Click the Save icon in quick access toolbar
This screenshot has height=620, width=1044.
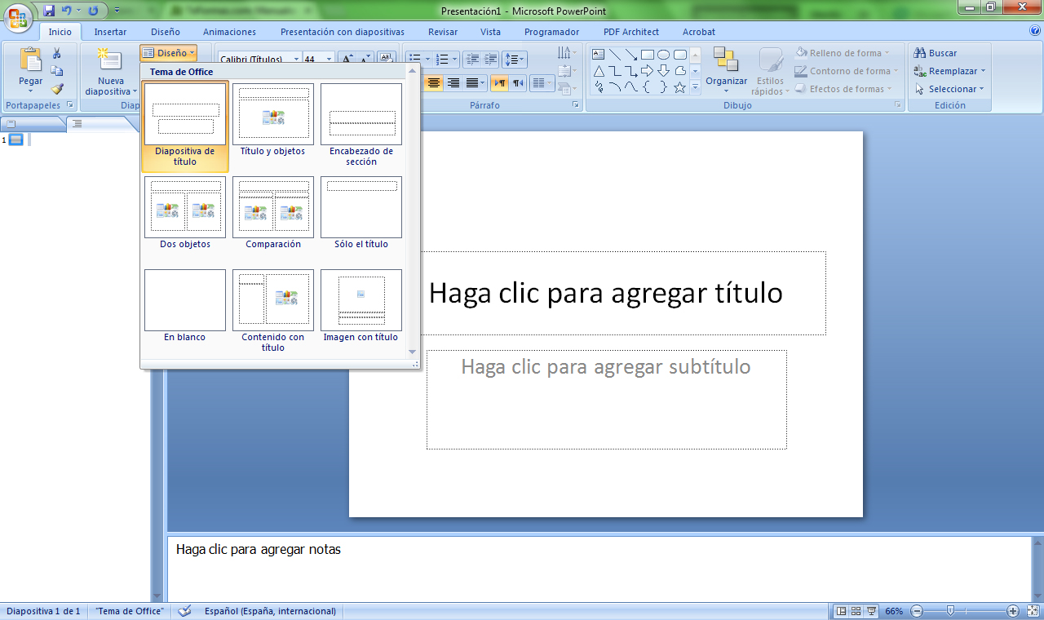[x=49, y=11]
